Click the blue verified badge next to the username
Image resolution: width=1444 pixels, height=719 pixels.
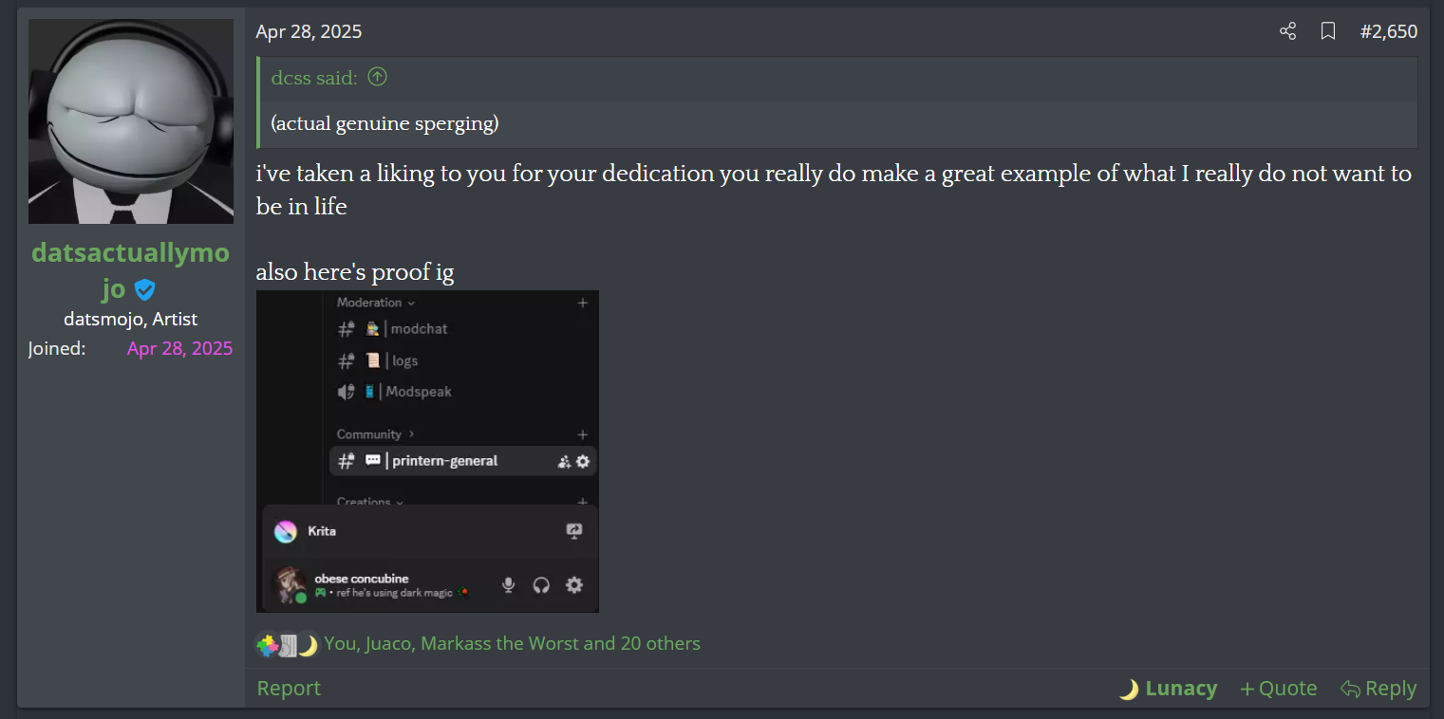(144, 289)
